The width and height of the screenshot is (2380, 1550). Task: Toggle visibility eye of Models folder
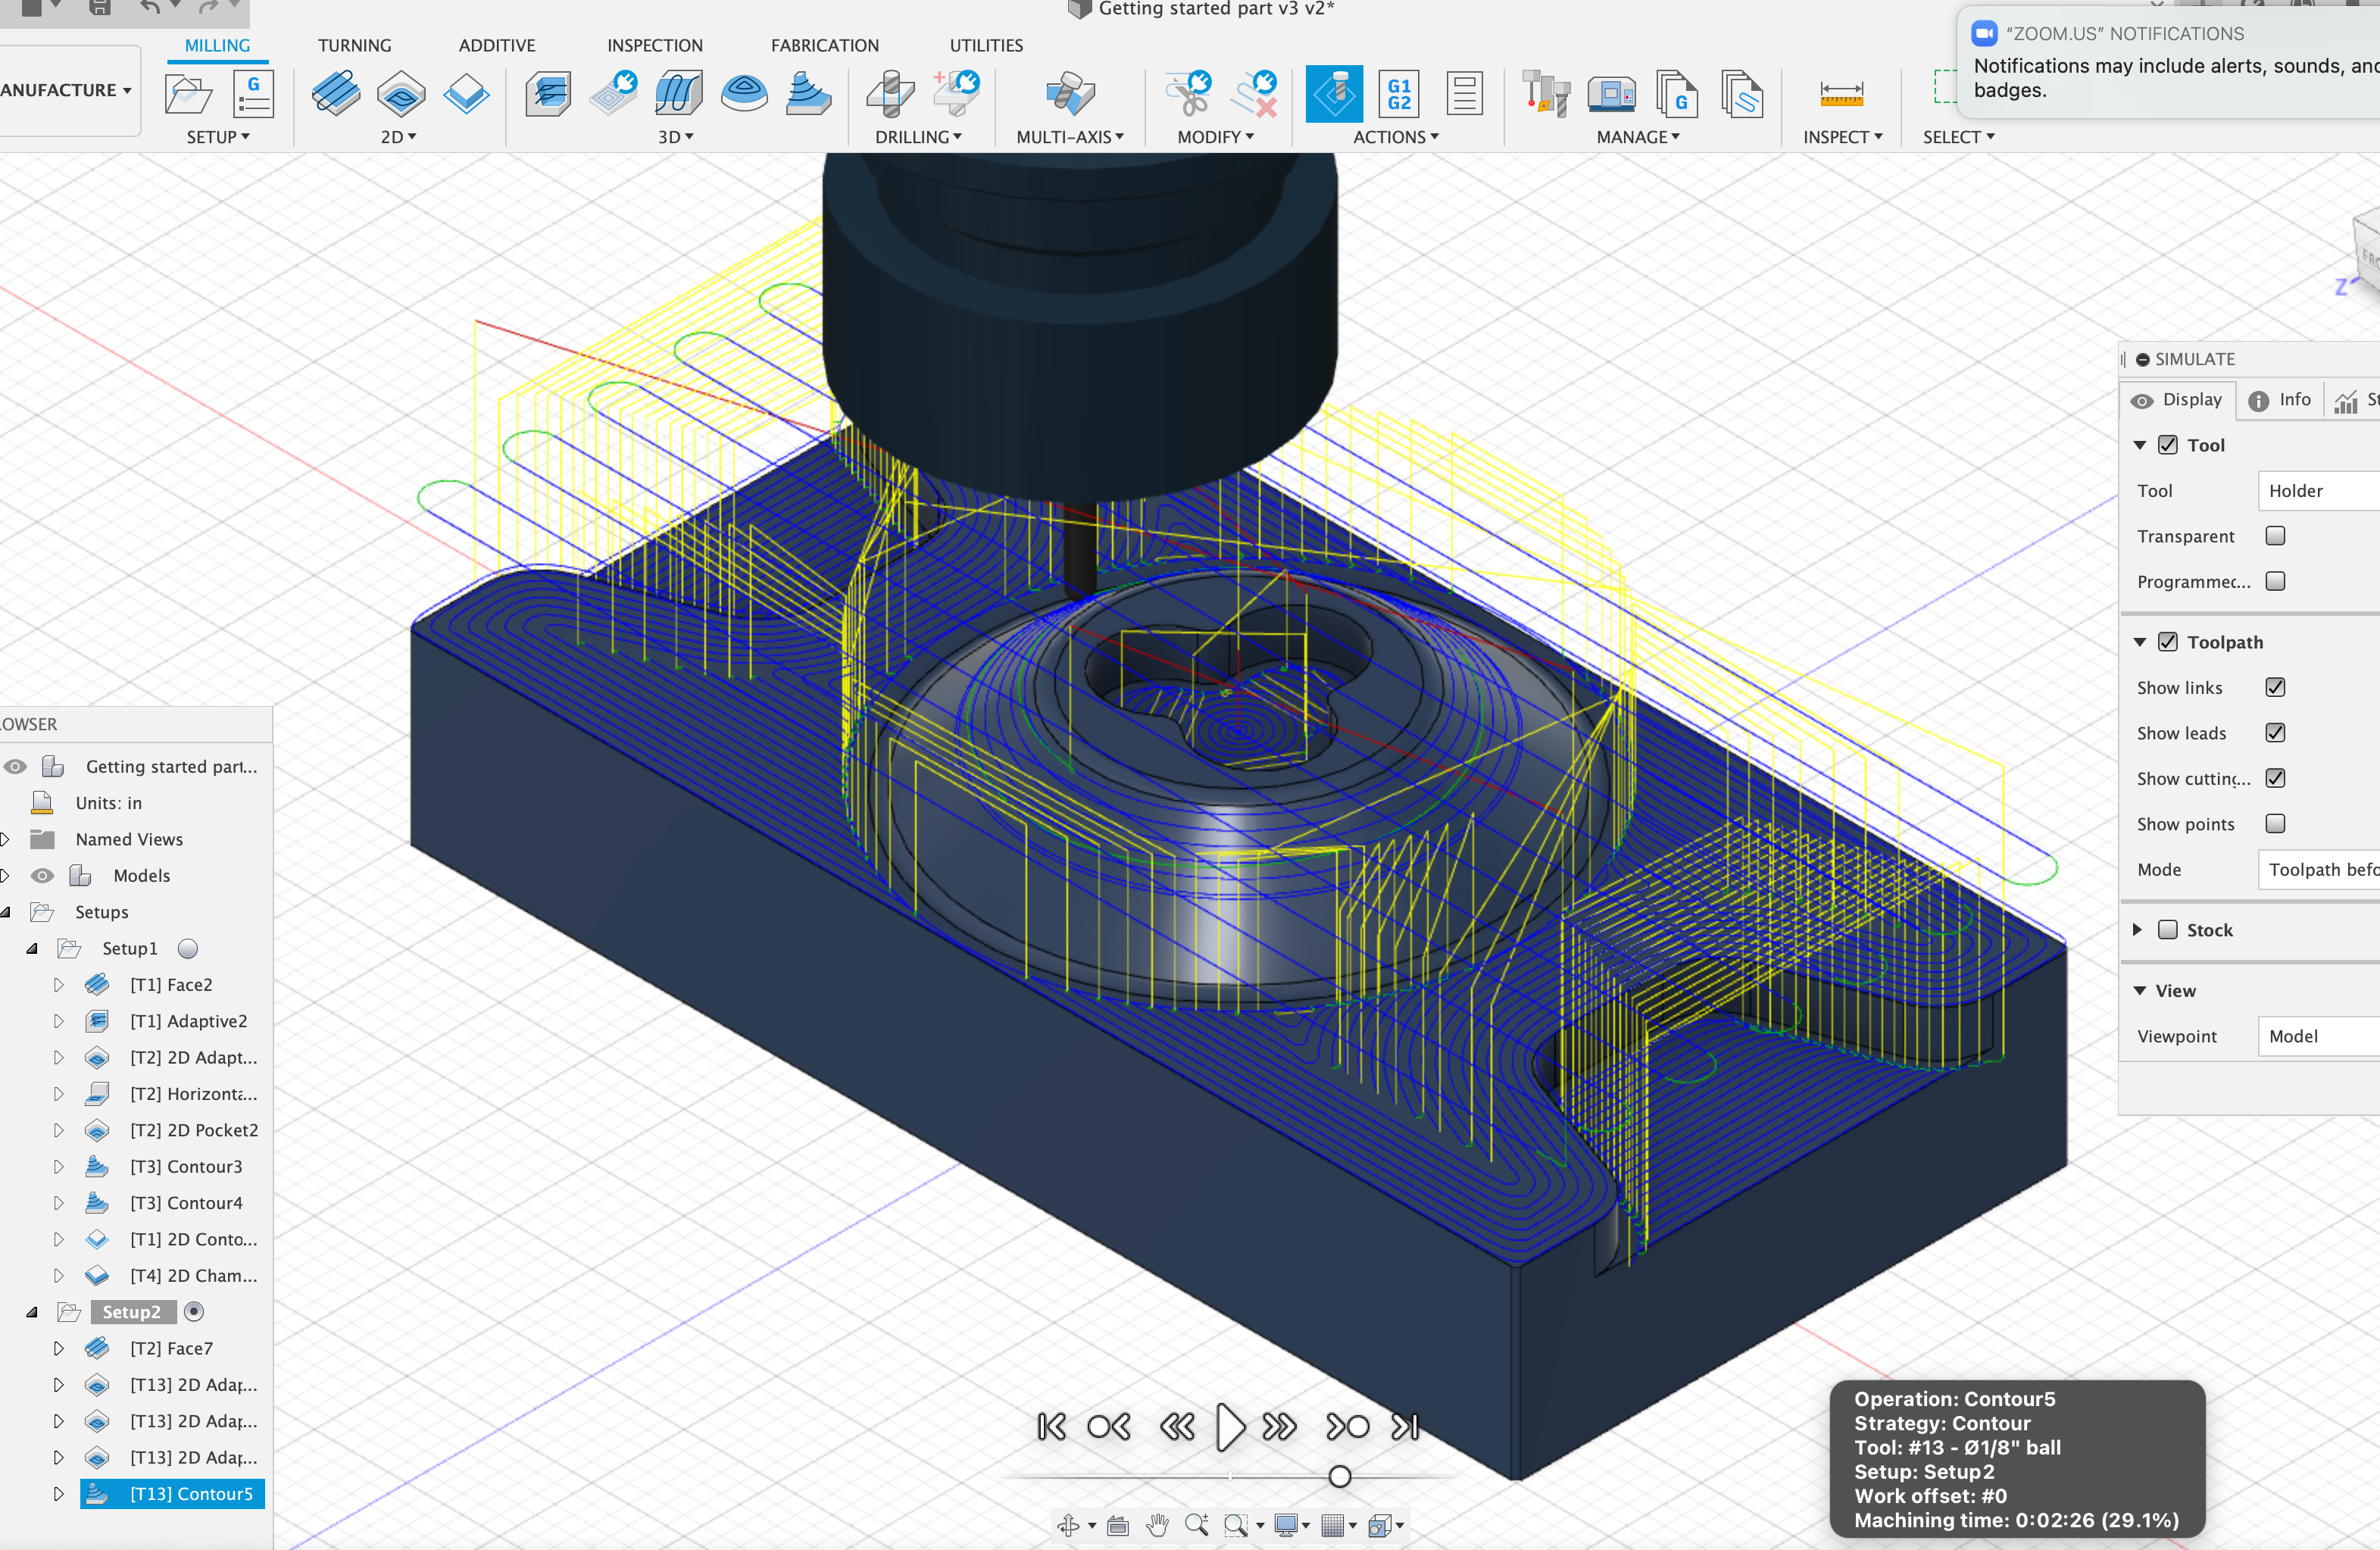[42, 876]
